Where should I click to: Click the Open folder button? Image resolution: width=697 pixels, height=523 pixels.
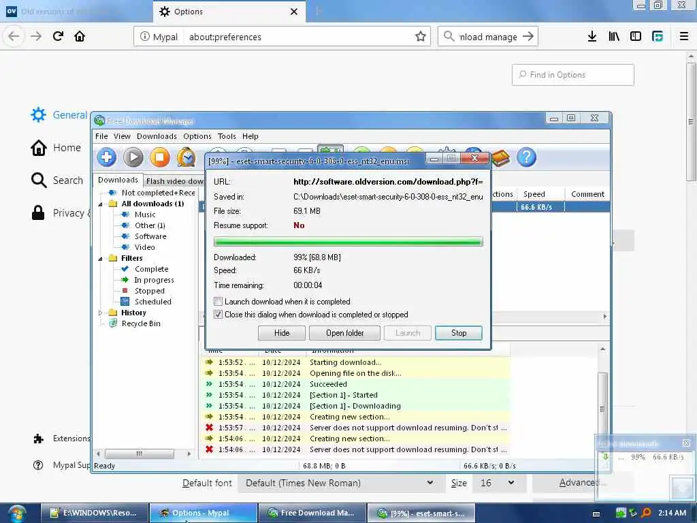(x=344, y=333)
